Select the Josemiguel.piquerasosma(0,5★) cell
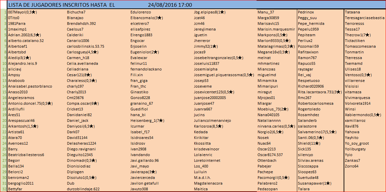The width and height of the screenshot is (386, 192). (224, 75)
